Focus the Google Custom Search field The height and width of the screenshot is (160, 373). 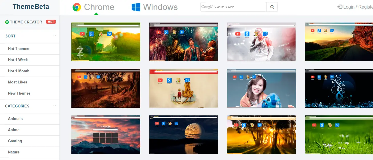click(x=234, y=7)
